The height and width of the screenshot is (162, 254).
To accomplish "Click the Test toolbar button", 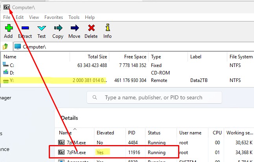I will (42, 31).
